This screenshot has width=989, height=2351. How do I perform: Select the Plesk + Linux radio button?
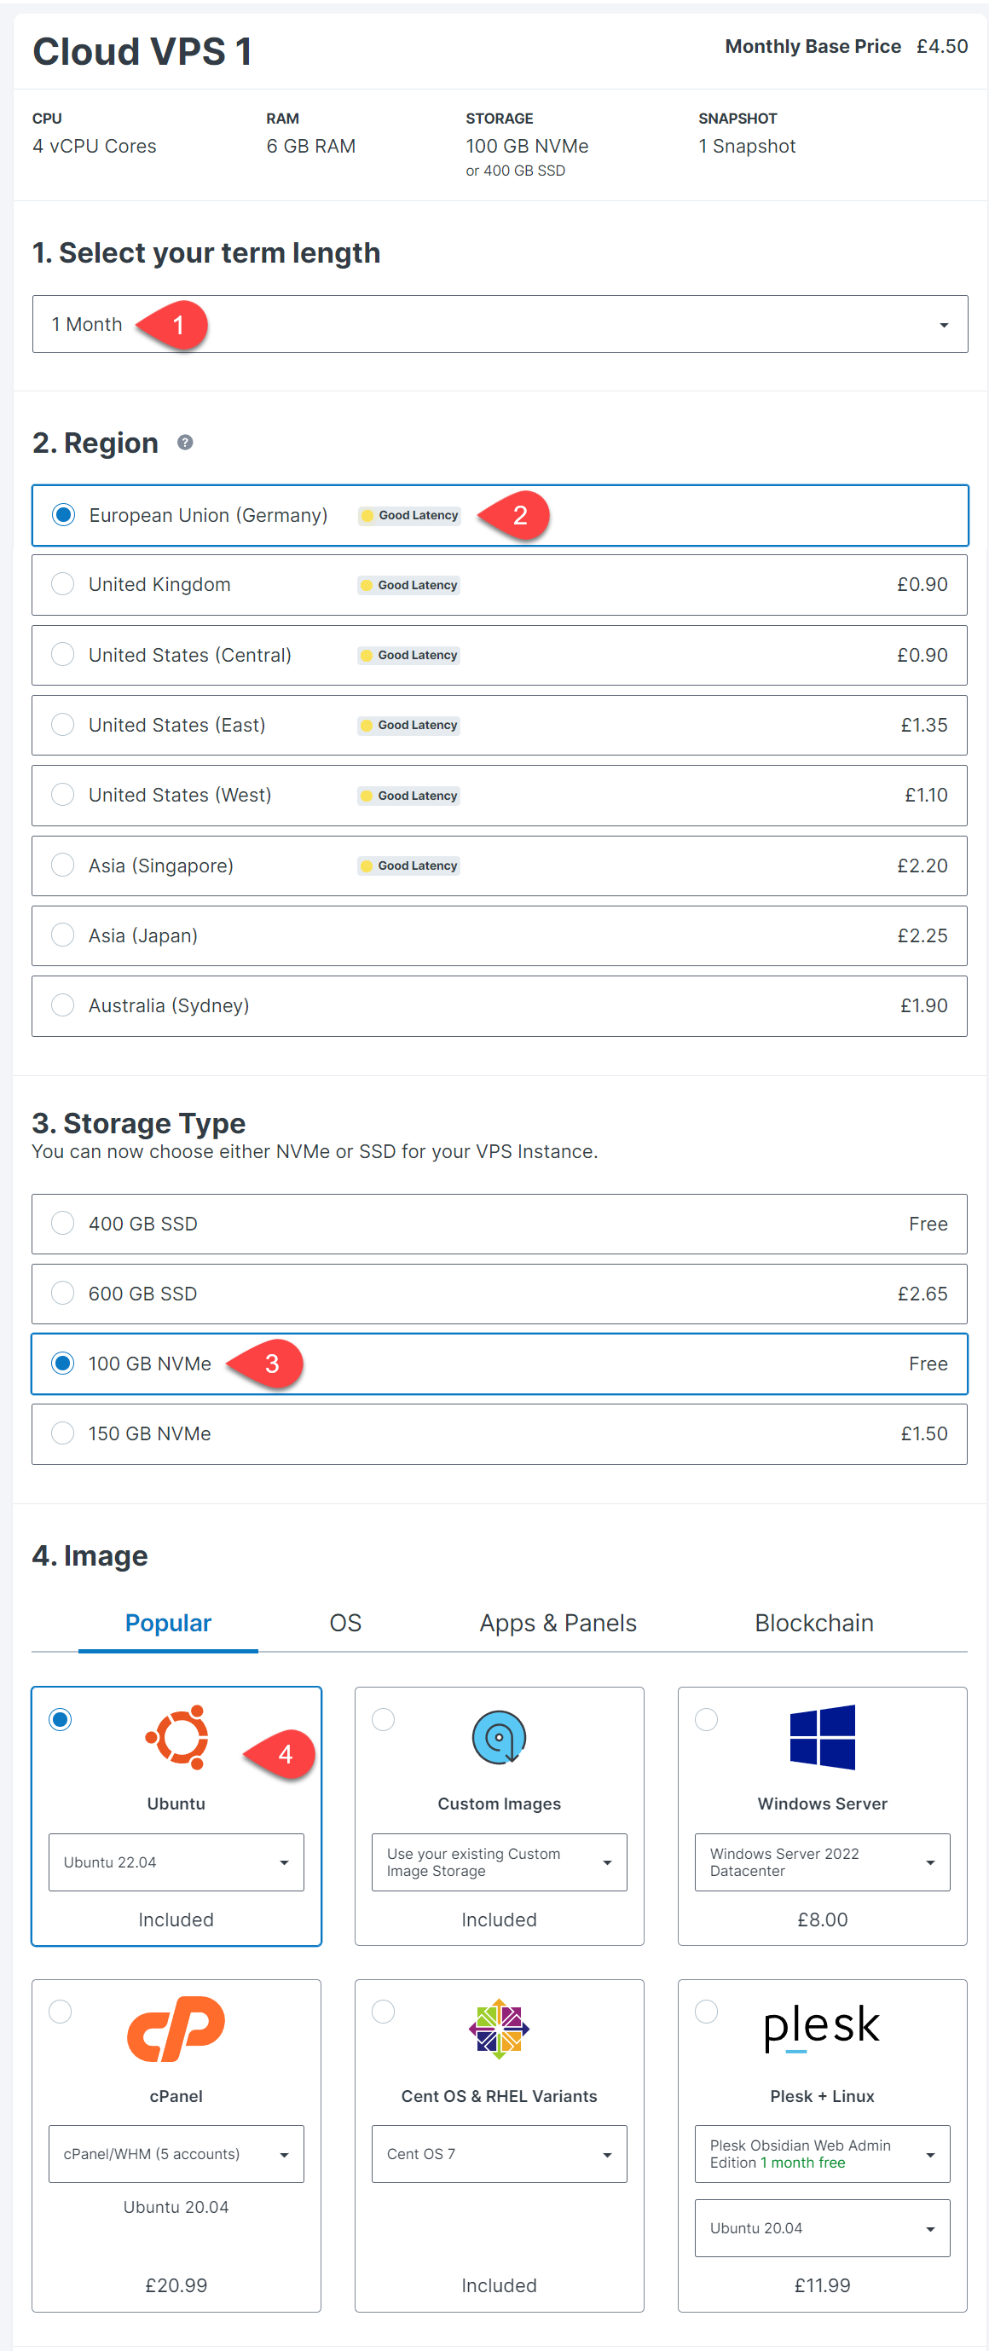point(706,2011)
